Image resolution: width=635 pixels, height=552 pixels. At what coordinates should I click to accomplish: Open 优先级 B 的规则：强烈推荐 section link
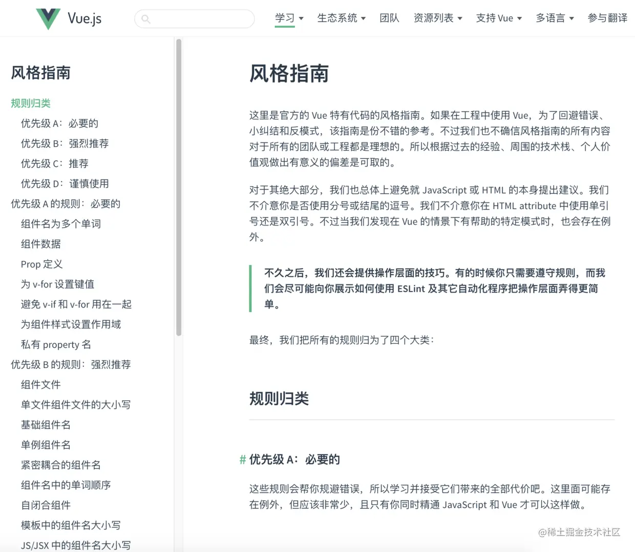click(71, 364)
